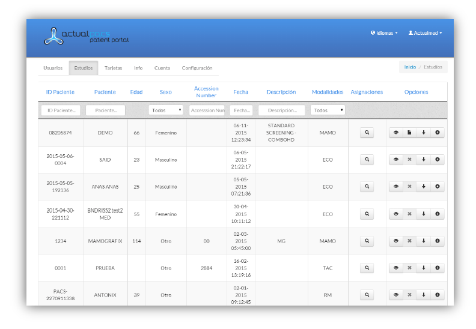Open assignments magnifier for ANAS ANAS
This screenshot has width=476, height=329.
[367, 187]
